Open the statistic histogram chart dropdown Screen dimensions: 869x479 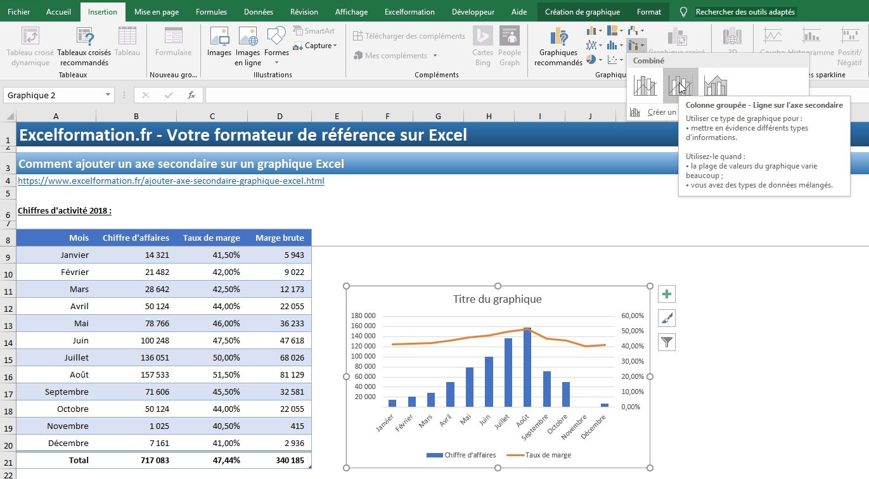615,45
